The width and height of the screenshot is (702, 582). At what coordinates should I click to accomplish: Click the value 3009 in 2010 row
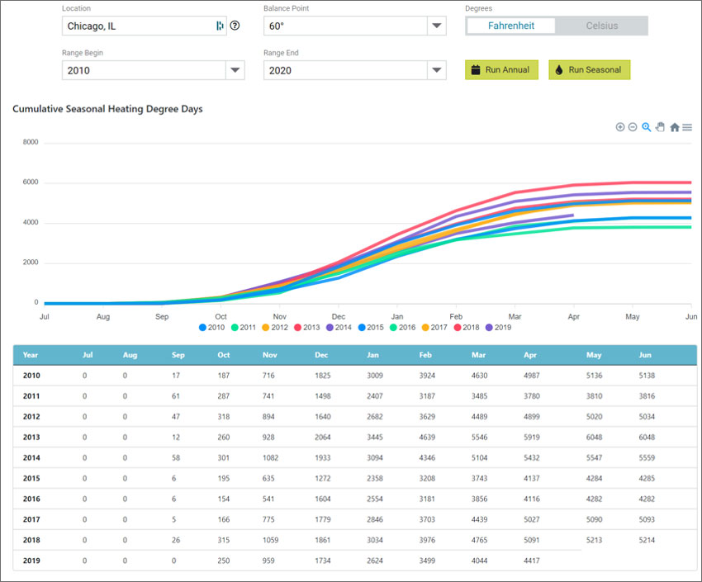coord(375,376)
